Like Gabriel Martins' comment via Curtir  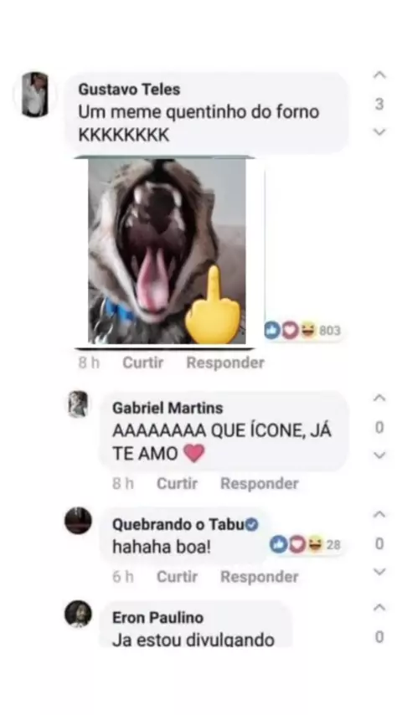tap(177, 484)
